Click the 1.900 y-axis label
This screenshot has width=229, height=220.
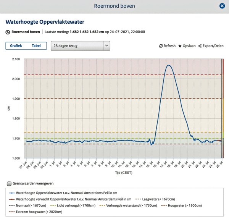16,99
